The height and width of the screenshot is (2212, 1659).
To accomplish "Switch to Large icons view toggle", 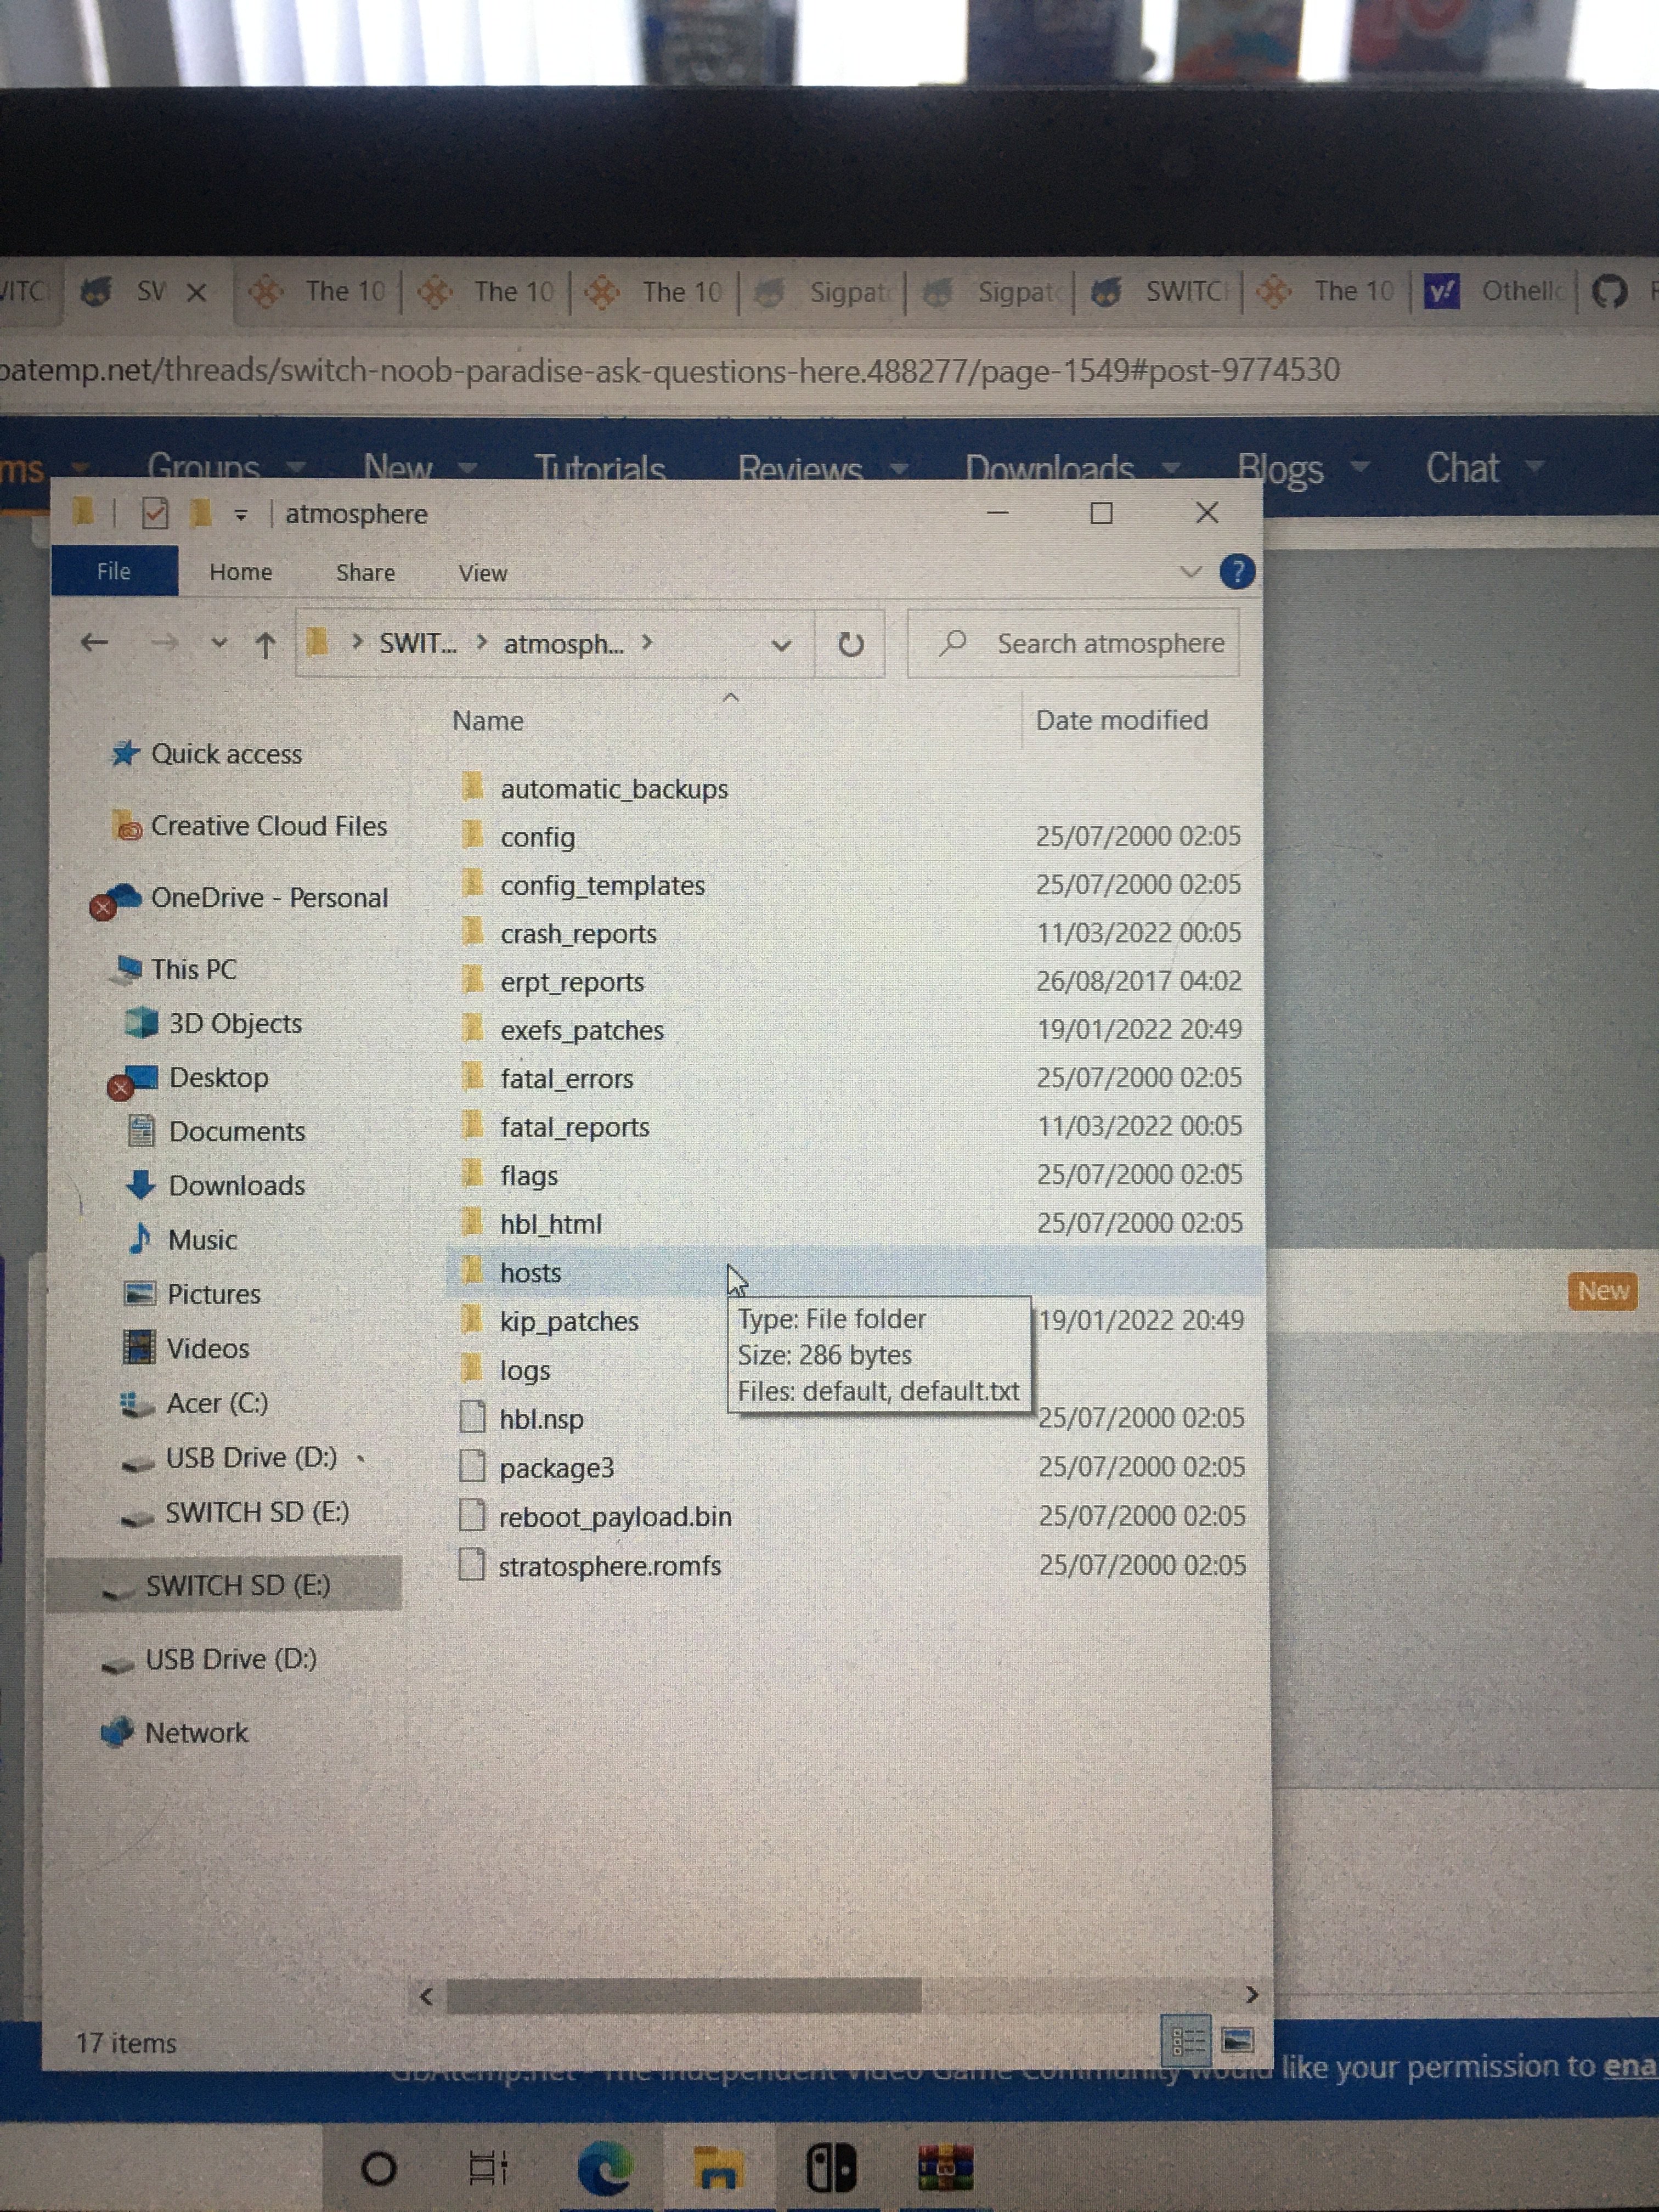I will click(1238, 2040).
